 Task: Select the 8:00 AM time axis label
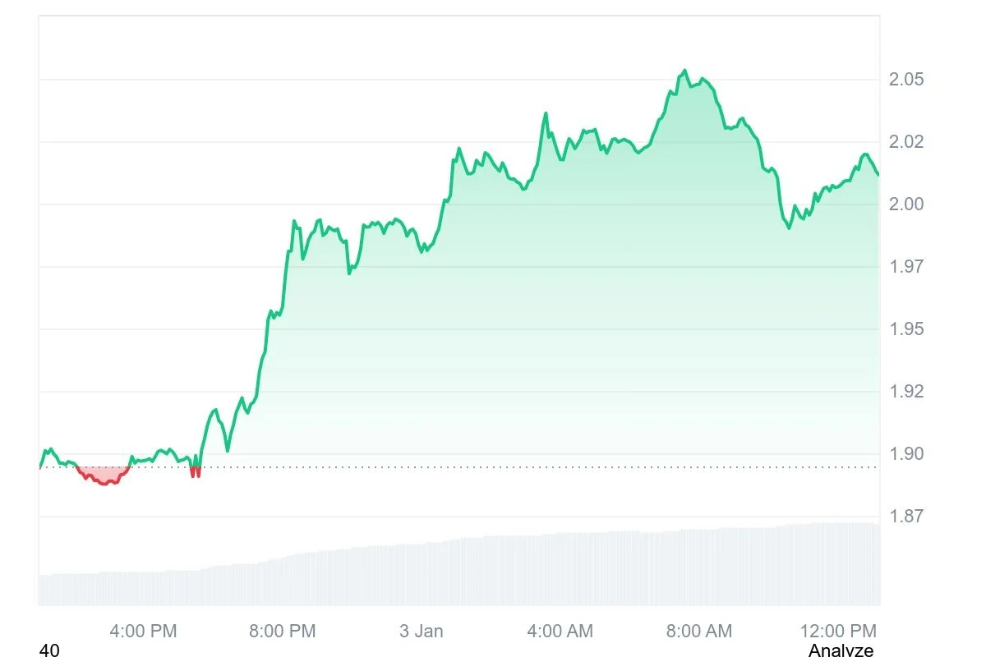pos(698,631)
